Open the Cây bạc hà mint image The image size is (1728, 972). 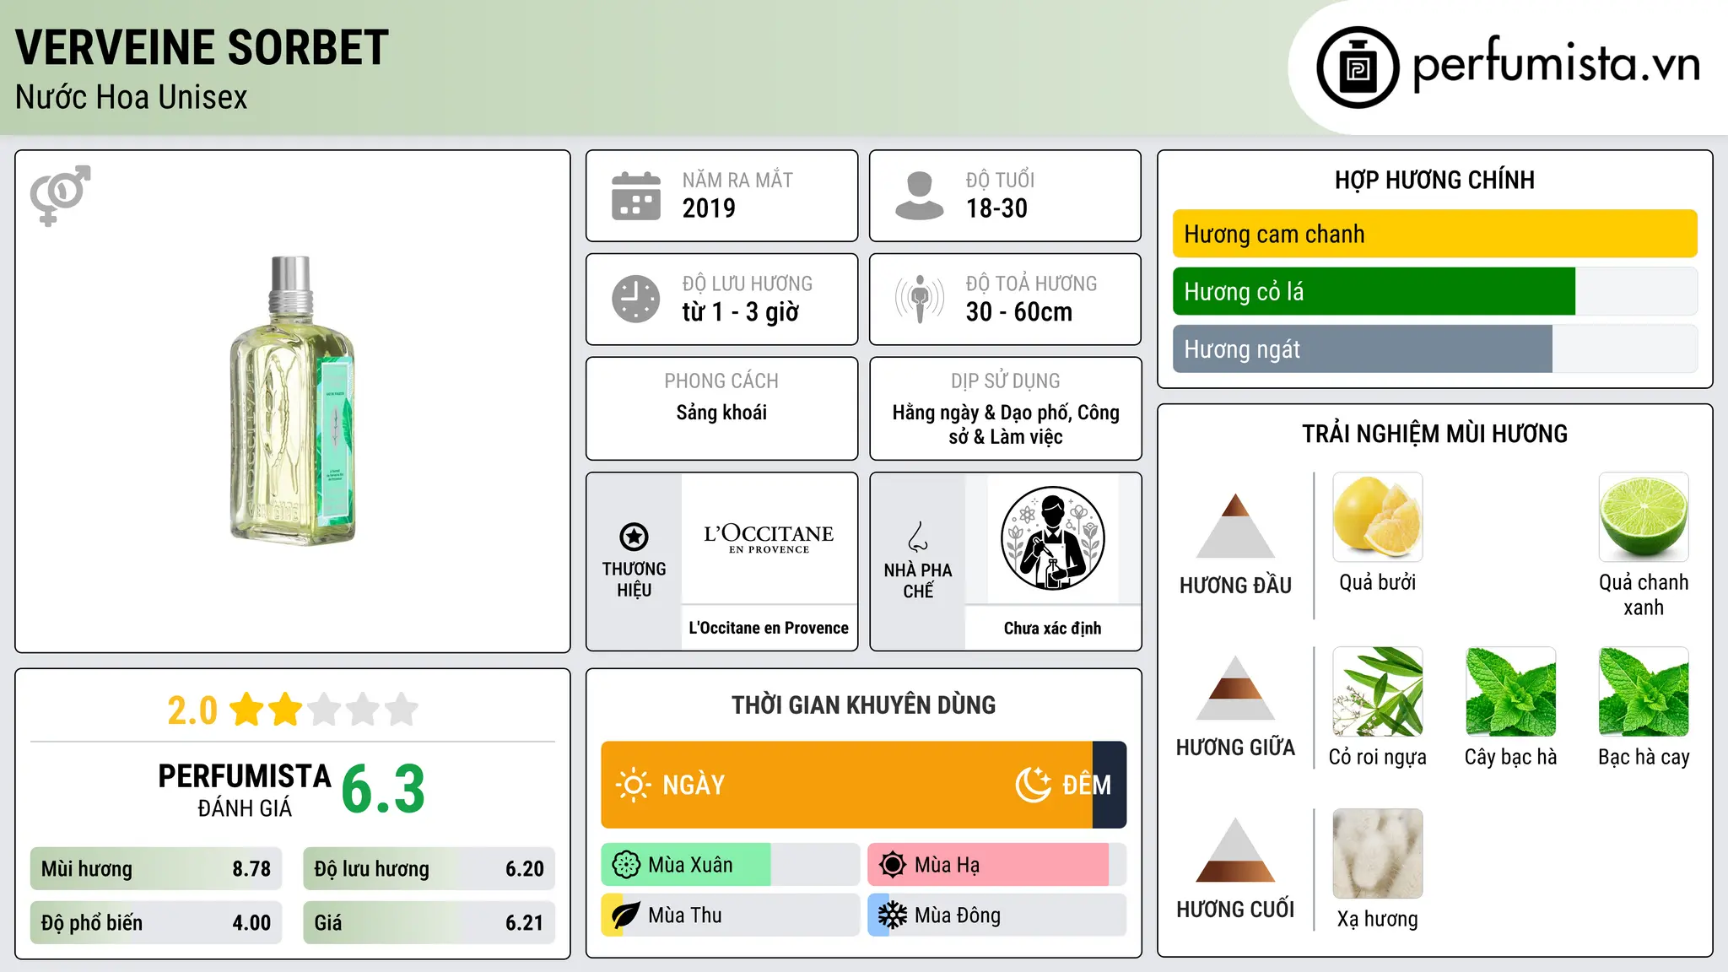pos(1510,692)
